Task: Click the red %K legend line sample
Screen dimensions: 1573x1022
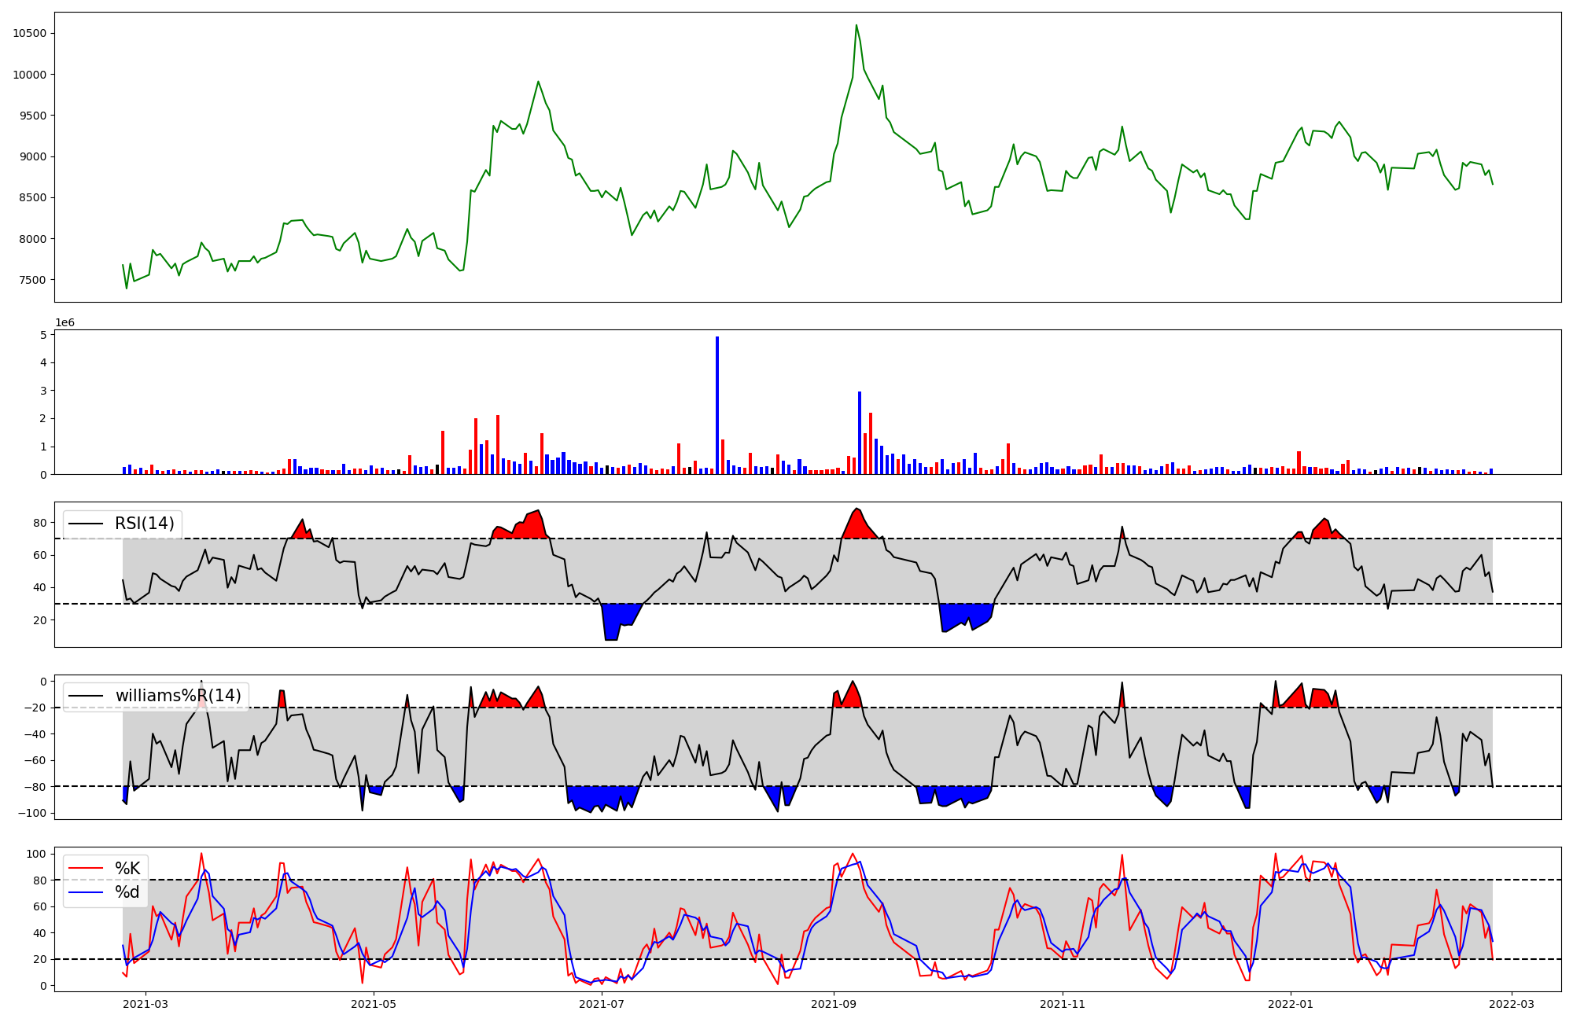Action: pos(86,869)
